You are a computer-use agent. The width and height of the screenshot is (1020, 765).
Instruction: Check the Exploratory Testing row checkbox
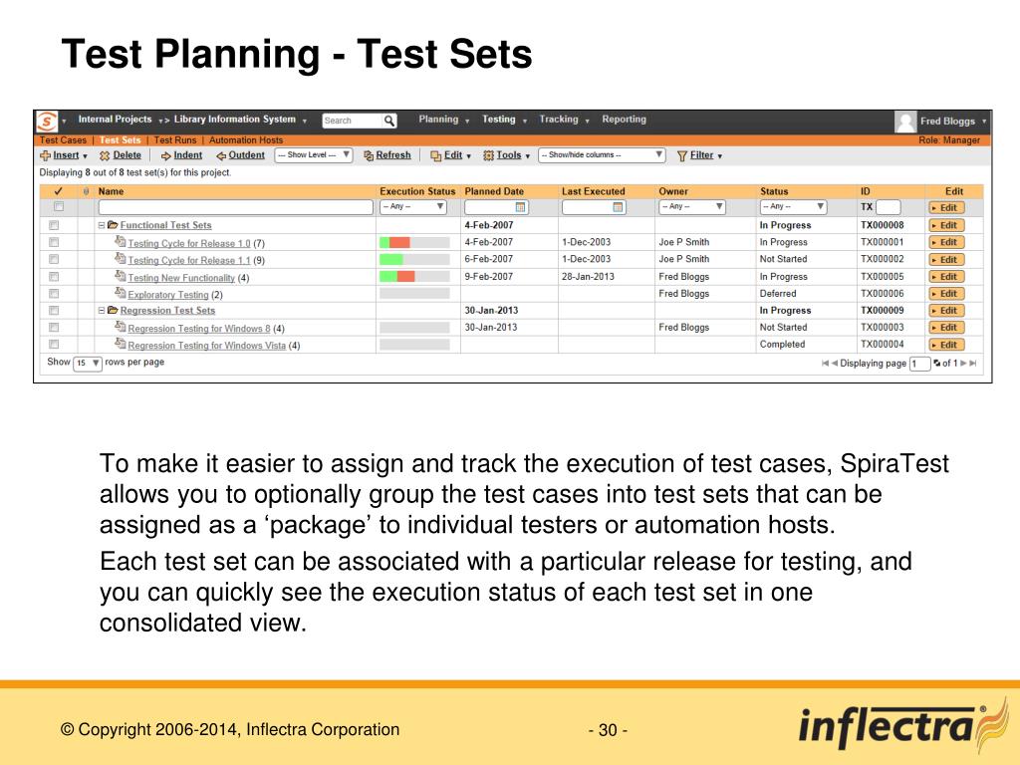pyautogui.click(x=54, y=294)
